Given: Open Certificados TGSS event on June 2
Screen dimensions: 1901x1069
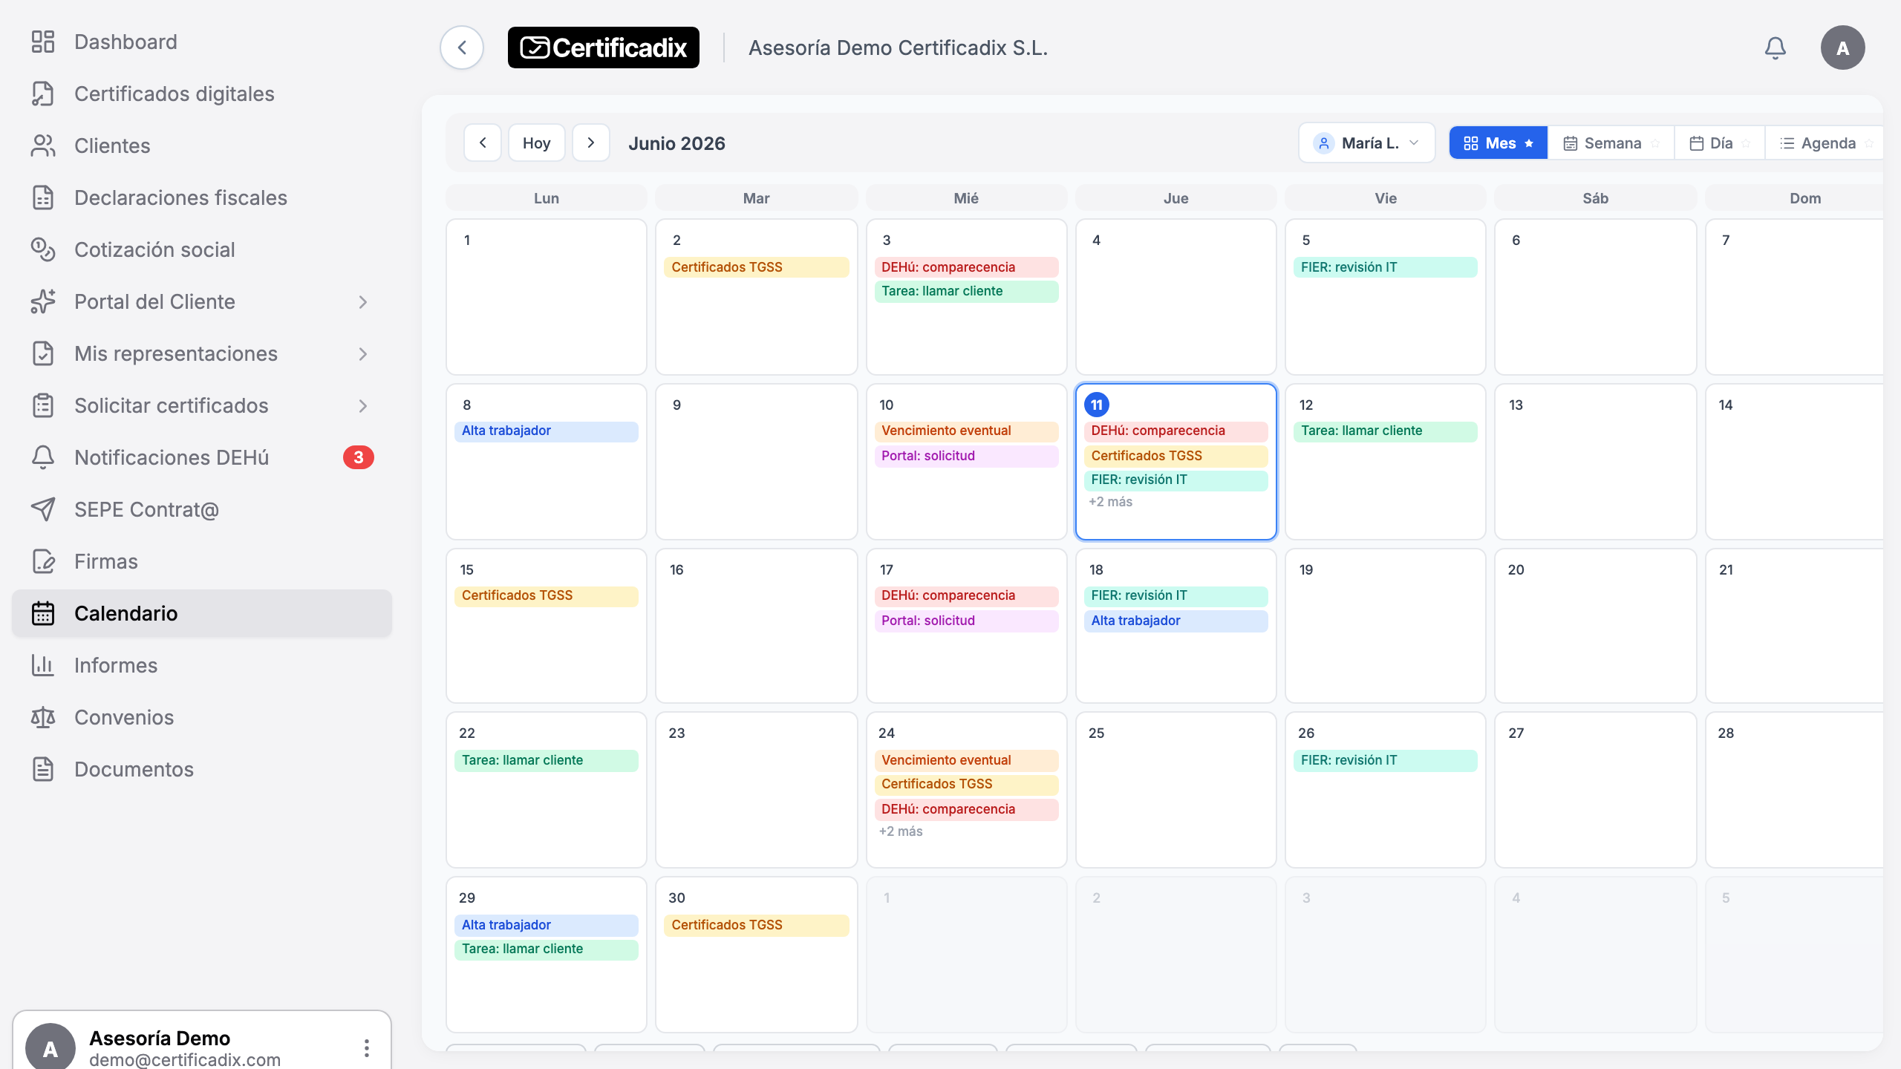Looking at the screenshot, I should 756,267.
